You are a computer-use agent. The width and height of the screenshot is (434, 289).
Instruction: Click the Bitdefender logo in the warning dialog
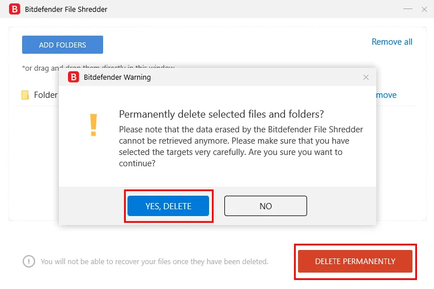coord(74,77)
